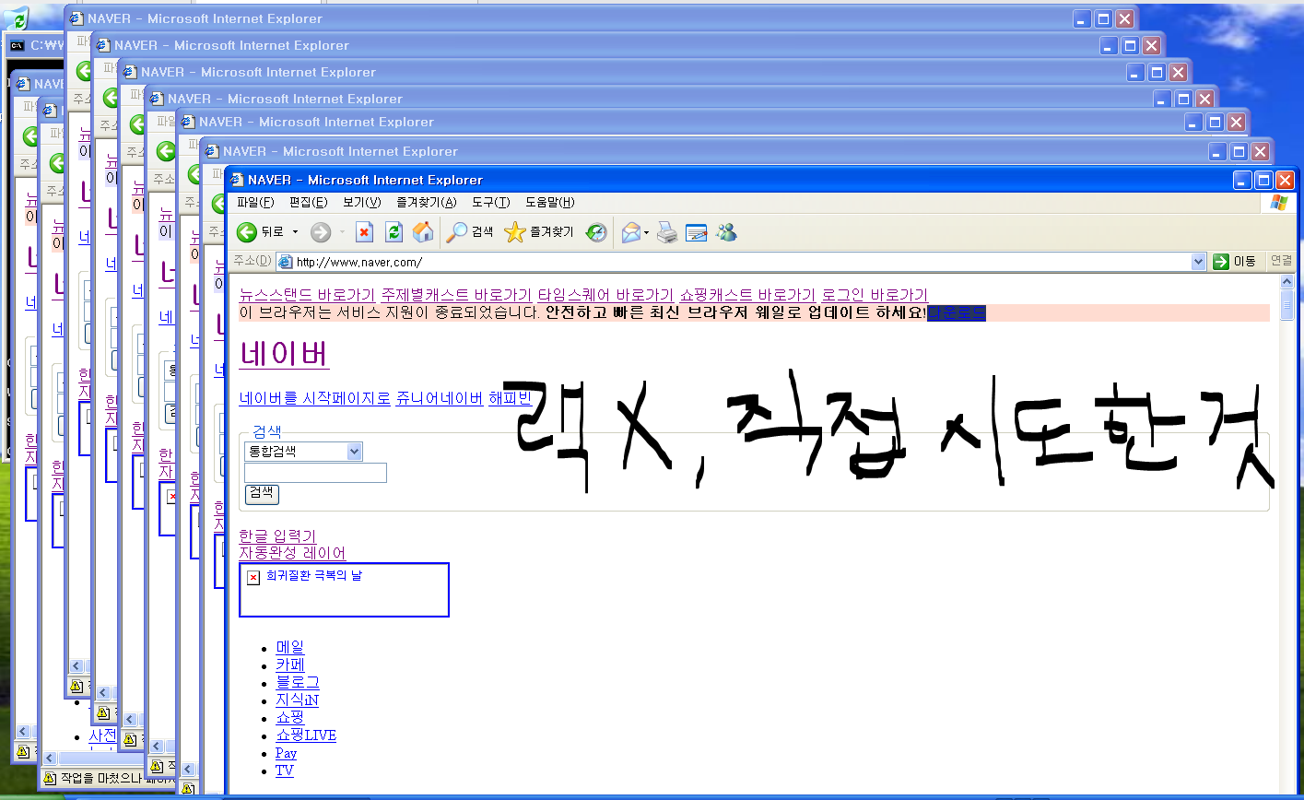Follow the 주제별캐스트 바로가기 link
This screenshot has width=1304, height=800.
coord(456,295)
